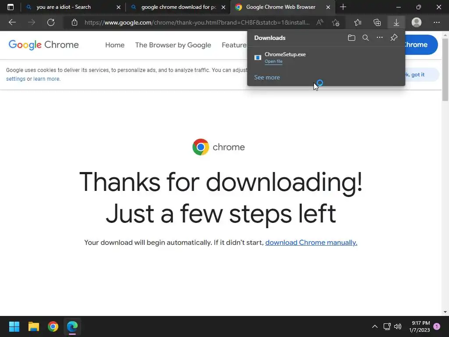Click 'download Chrome manually' link

click(311, 242)
